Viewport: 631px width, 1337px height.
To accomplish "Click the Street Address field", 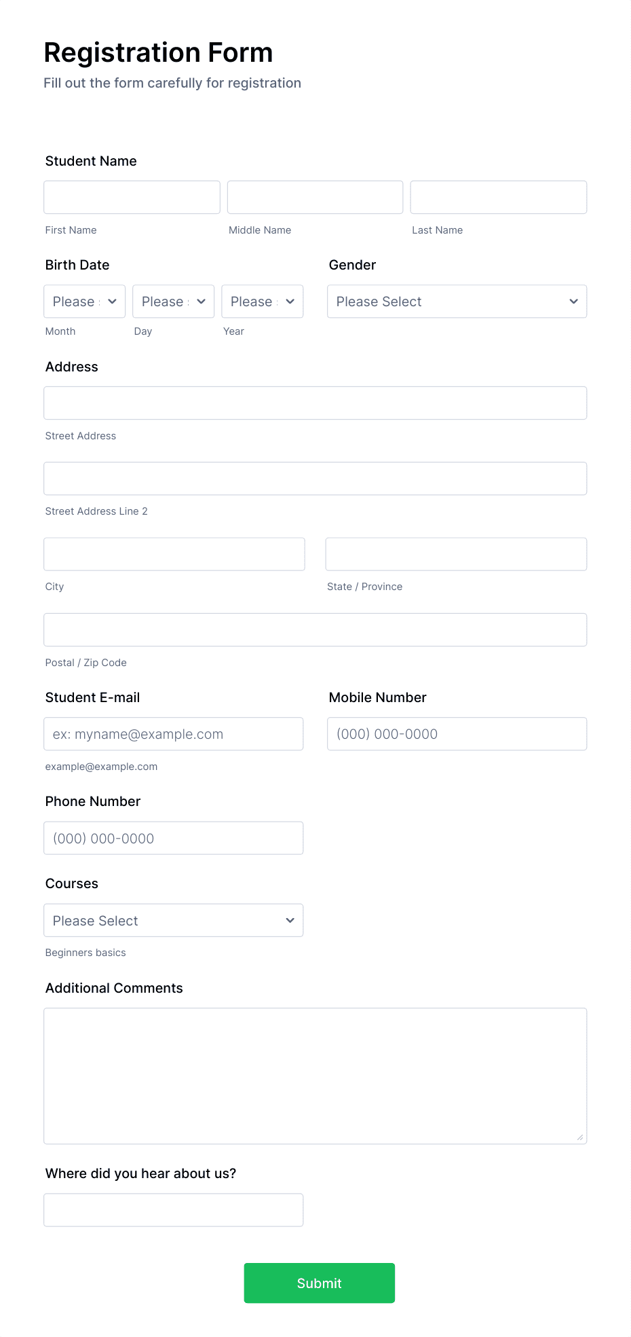I will [x=315, y=402].
